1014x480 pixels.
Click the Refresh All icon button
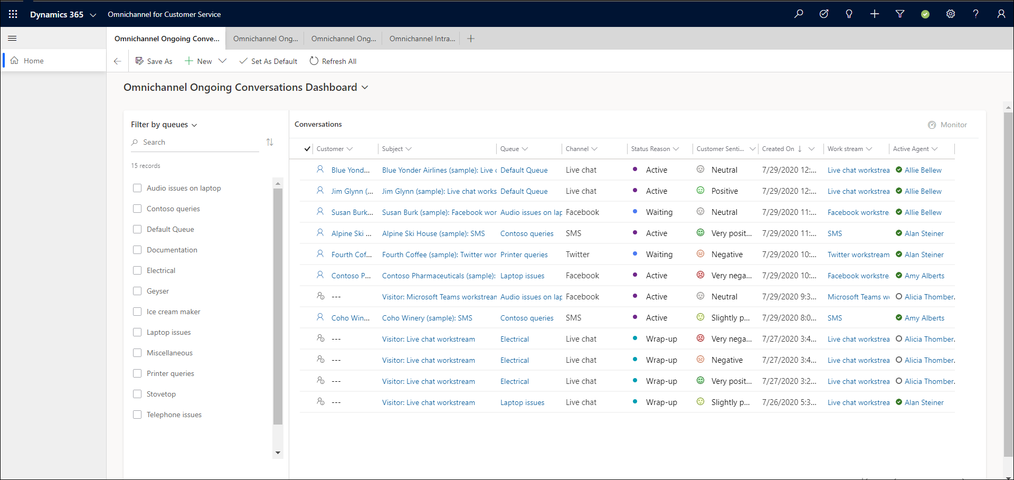pyautogui.click(x=314, y=61)
